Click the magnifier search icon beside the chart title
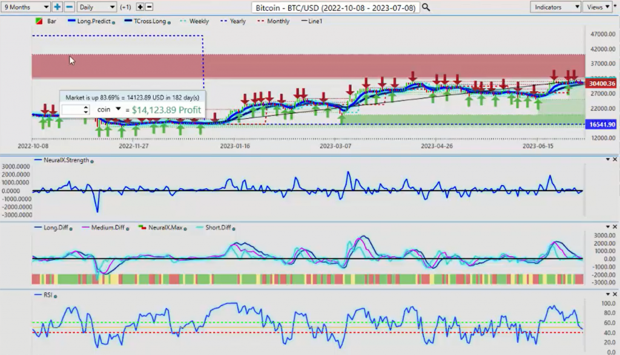The image size is (620, 355). [x=426, y=7]
